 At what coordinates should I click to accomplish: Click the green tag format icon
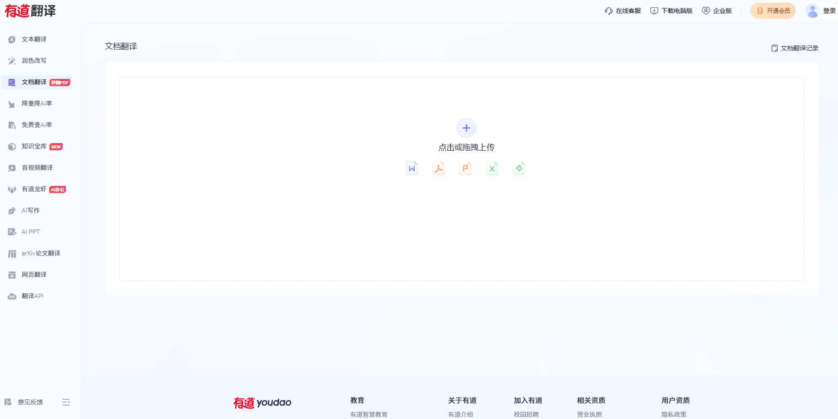coord(519,168)
